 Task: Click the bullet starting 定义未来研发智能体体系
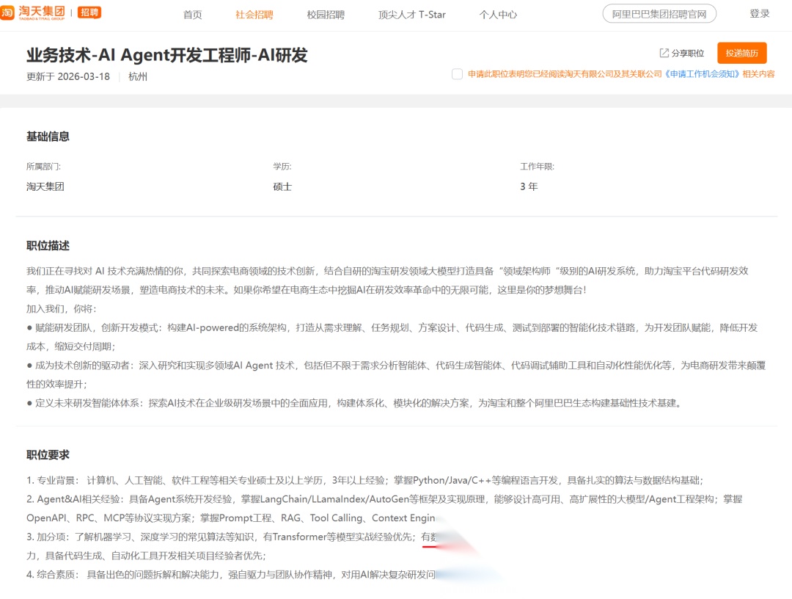(x=354, y=404)
